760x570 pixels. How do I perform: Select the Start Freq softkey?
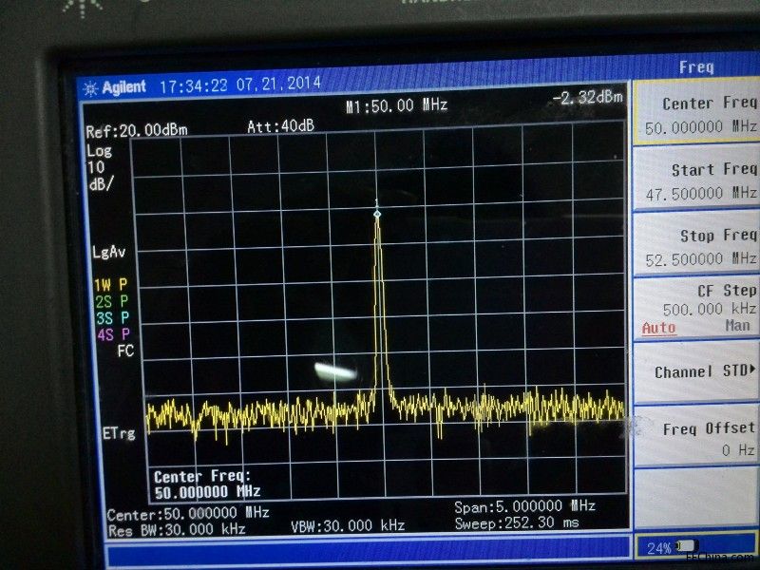coord(696,179)
